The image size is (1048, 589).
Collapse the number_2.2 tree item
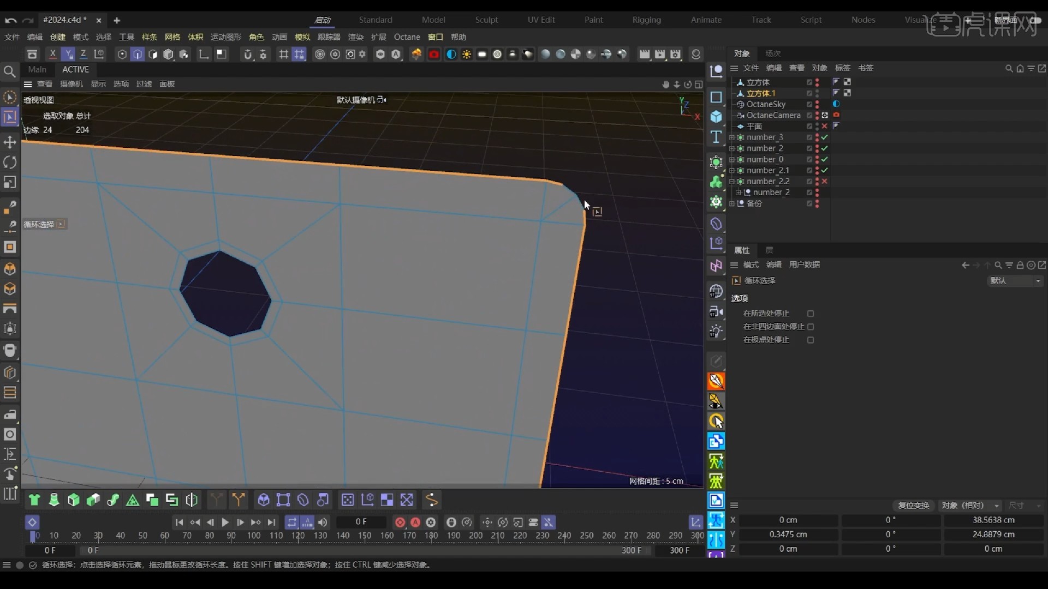tap(732, 182)
